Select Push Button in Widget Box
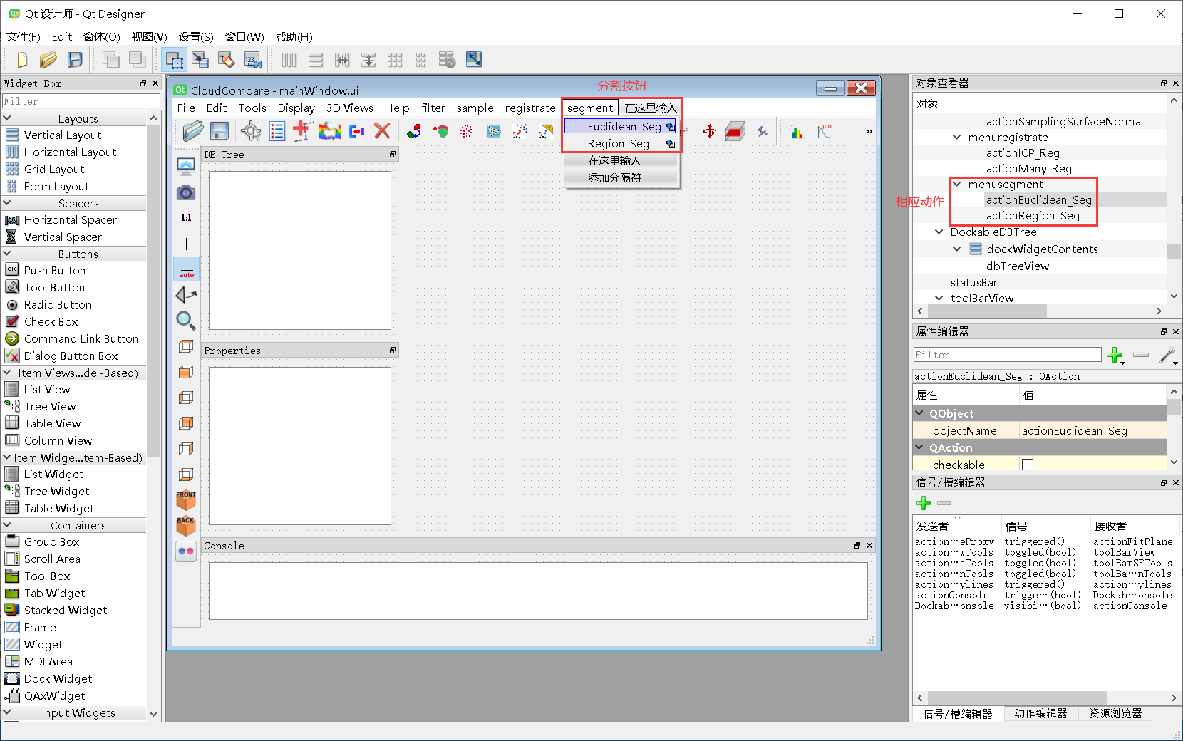Screen dimensions: 1183x741 coord(54,270)
